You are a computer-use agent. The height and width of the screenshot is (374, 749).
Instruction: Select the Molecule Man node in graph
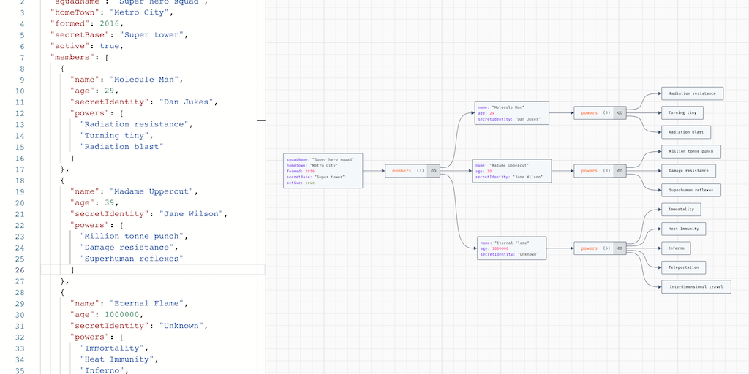(x=511, y=113)
